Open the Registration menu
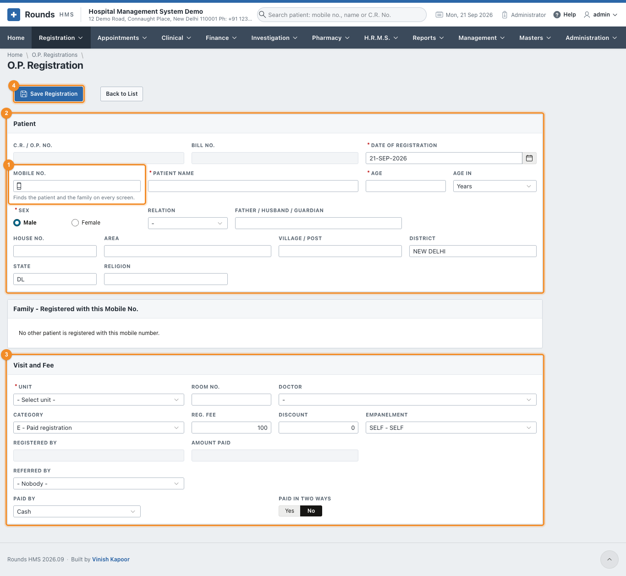626x576 pixels. coord(61,38)
